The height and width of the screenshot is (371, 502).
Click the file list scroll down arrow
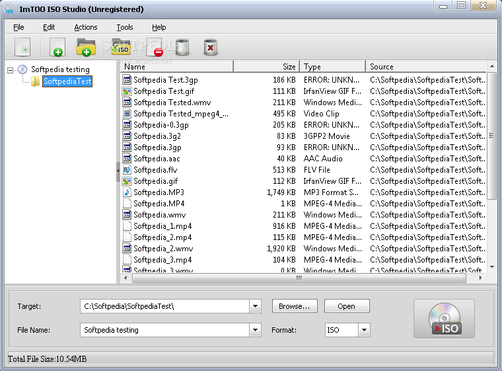pos(492,267)
